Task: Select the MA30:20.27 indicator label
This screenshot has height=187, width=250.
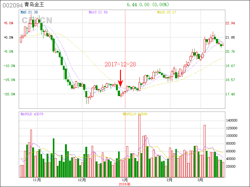Action: [x=167, y=12]
